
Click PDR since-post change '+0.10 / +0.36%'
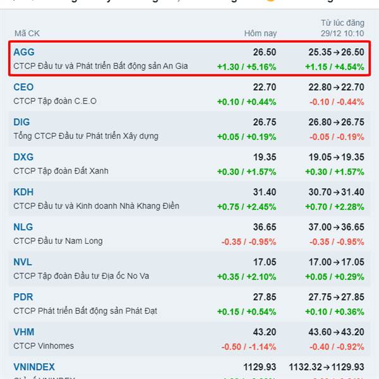pos(335,312)
